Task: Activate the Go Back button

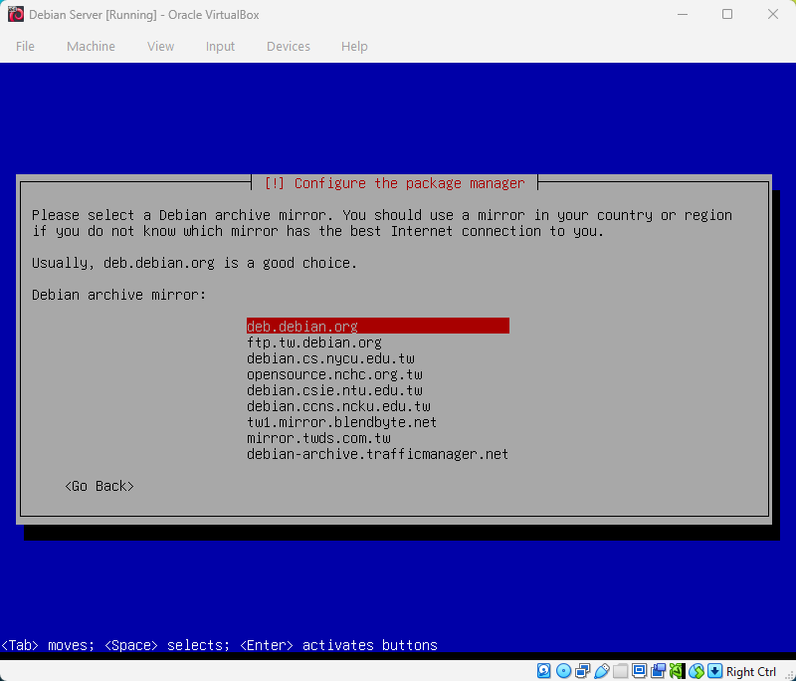Action: [x=99, y=486]
